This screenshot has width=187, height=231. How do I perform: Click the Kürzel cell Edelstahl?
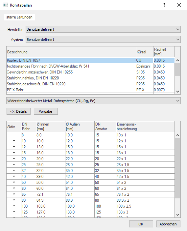pos(145,66)
